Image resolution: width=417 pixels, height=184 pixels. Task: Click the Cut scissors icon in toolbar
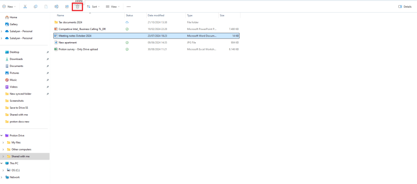(25, 6)
